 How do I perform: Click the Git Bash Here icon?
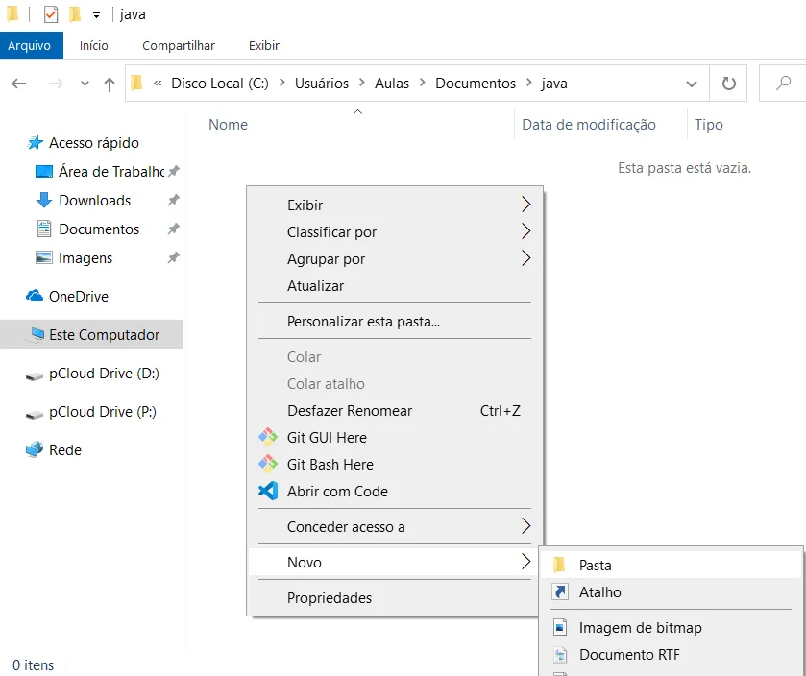click(x=268, y=464)
